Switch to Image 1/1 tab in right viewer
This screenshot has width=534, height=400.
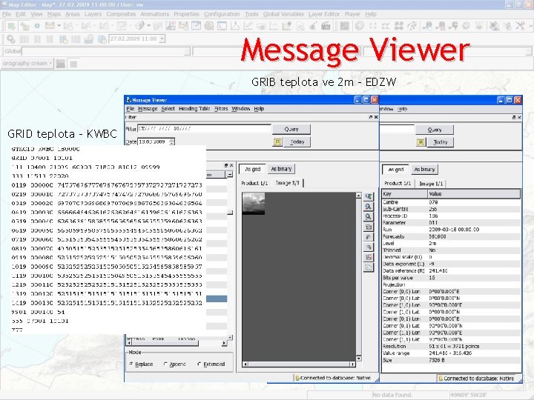pyautogui.click(x=431, y=184)
